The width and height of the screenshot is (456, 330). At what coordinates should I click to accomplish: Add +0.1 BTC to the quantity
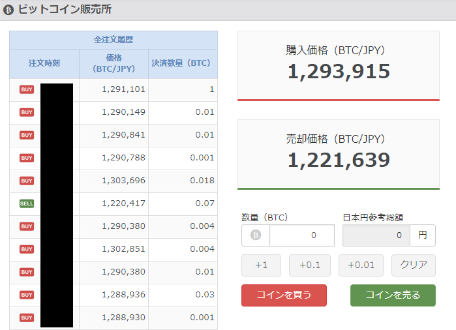[x=310, y=265]
